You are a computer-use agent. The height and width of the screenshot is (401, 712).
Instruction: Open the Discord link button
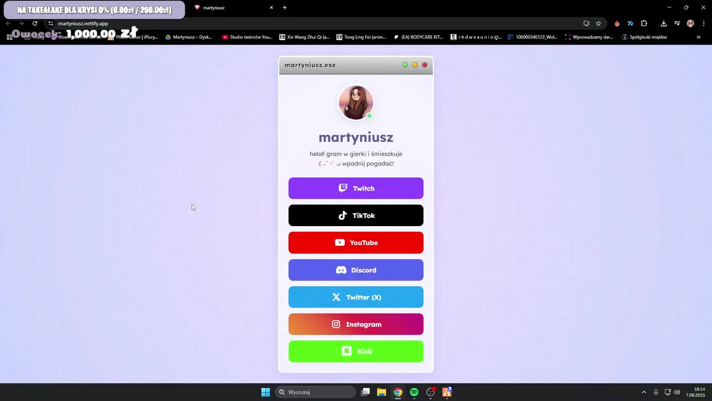[356, 270]
